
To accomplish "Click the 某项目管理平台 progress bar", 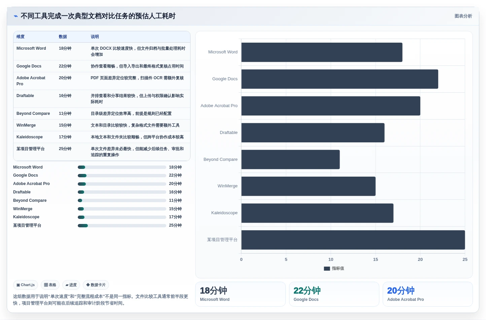I will pos(122,226).
